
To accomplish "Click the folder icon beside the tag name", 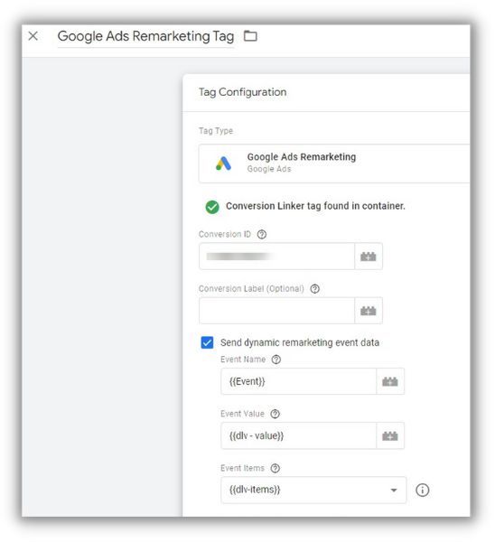I will [250, 36].
